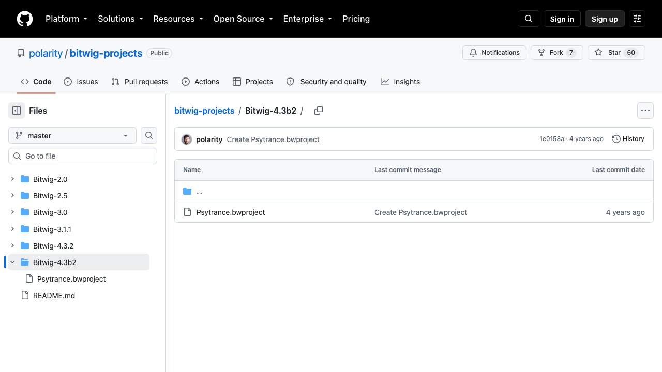
Task: Select Psytrance.bwproject in the file tree
Action: [x=71, y=279]
